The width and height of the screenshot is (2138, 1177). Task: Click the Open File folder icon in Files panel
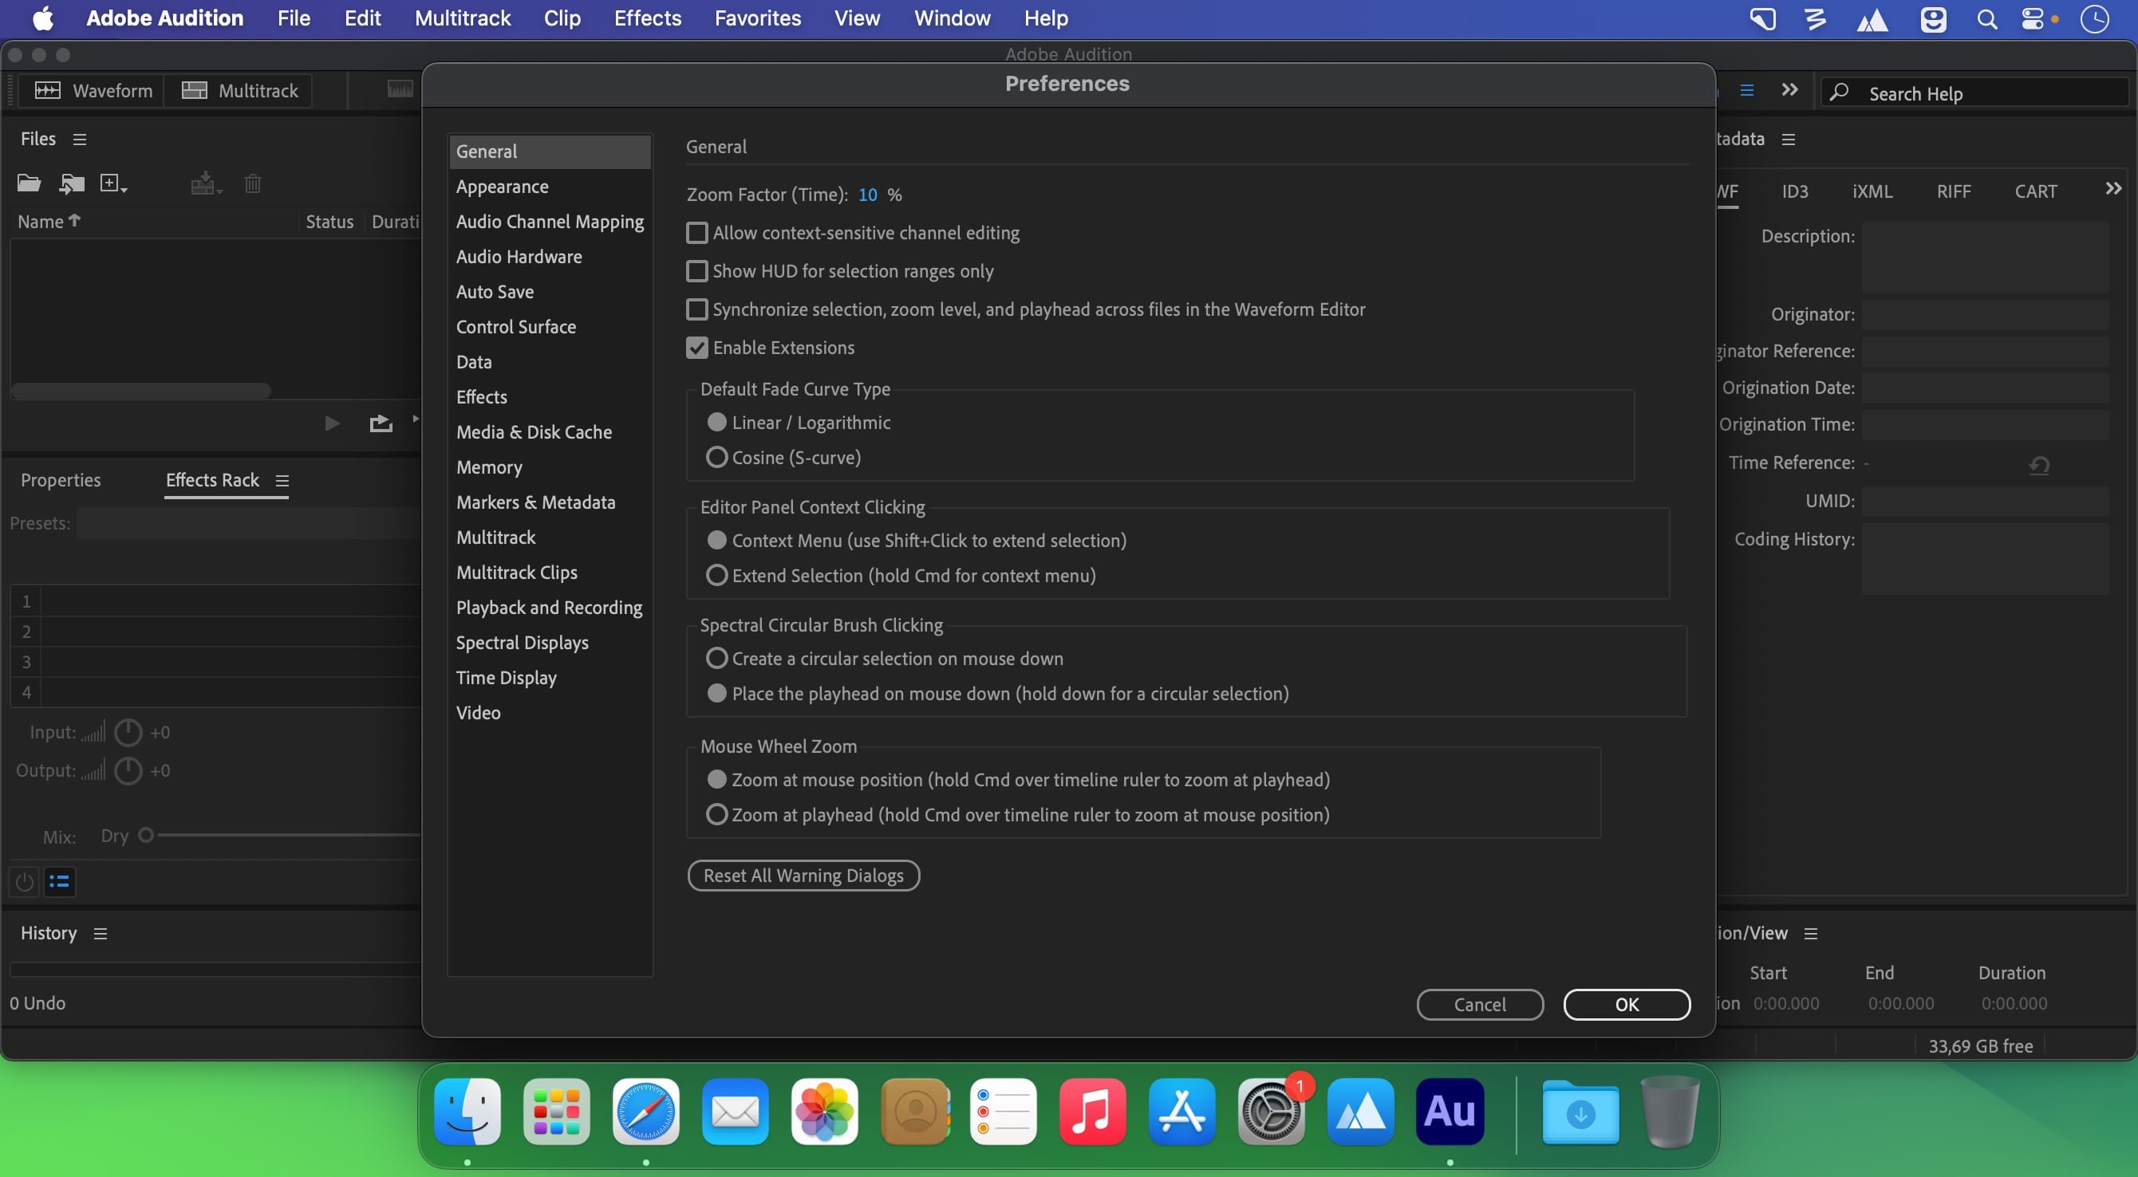(x=29, y=183)
